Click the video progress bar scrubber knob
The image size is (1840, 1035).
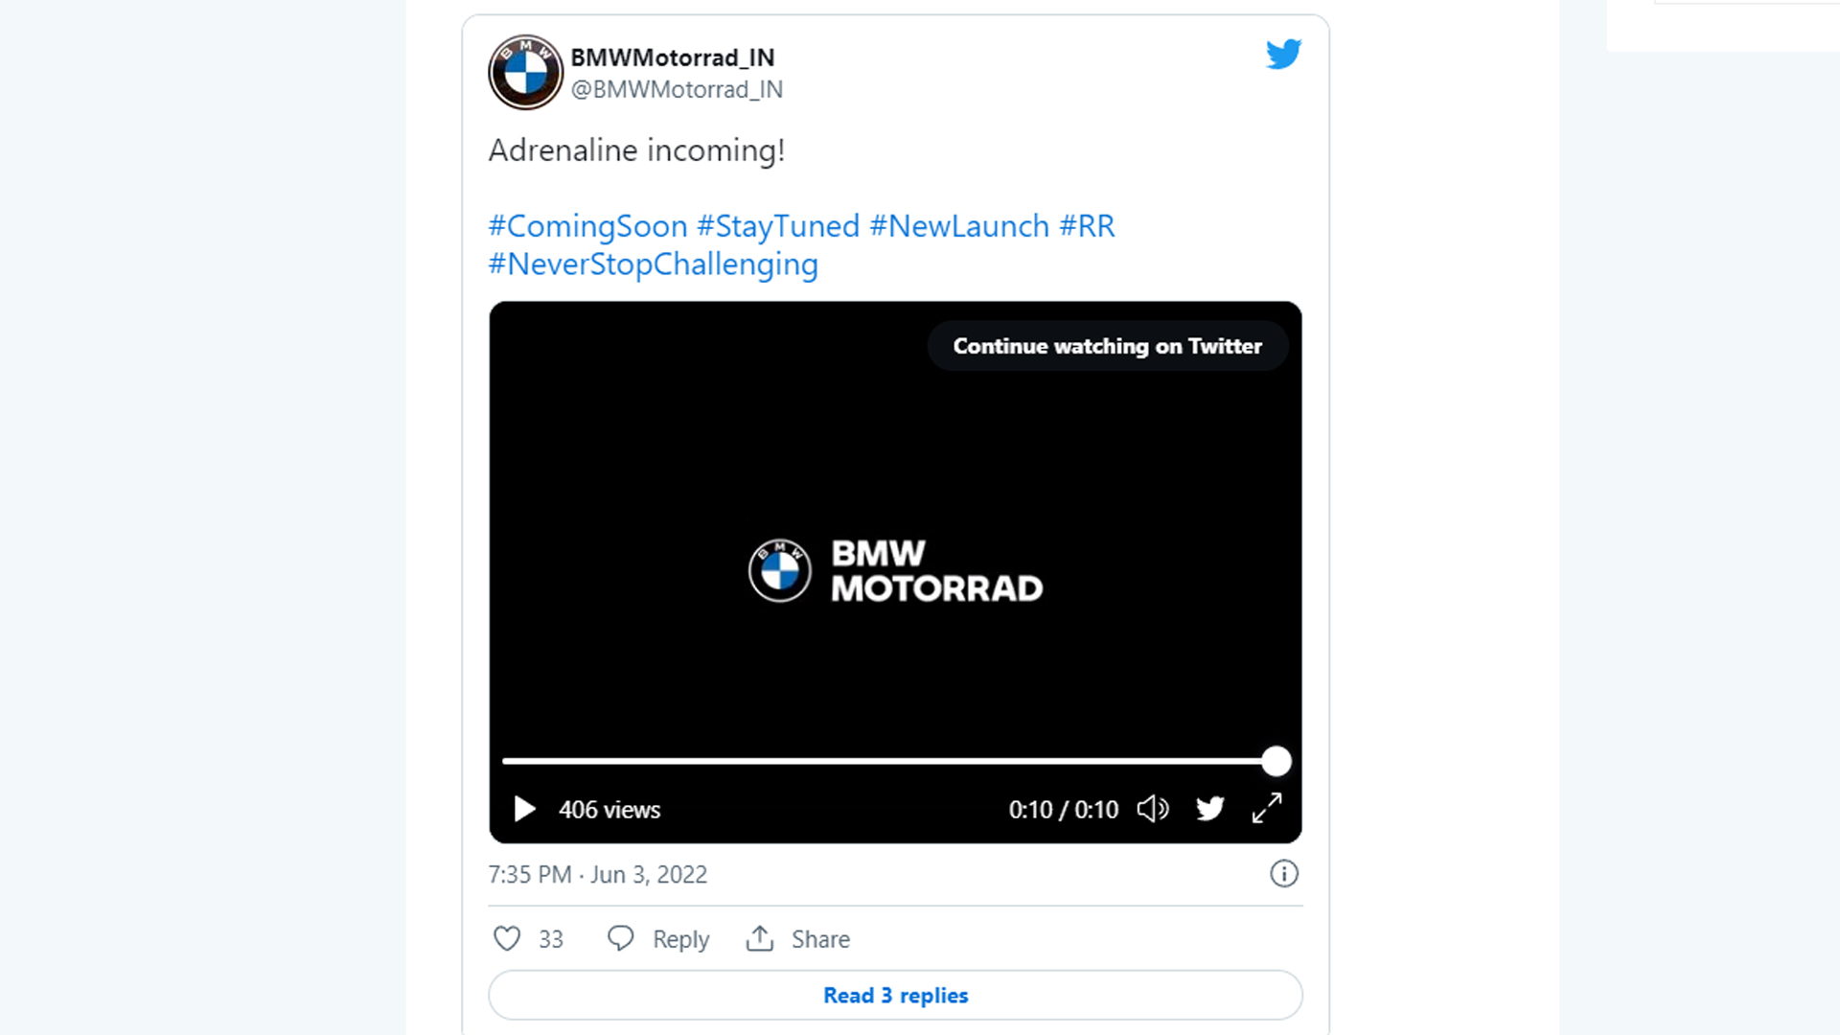(1276, 762)
